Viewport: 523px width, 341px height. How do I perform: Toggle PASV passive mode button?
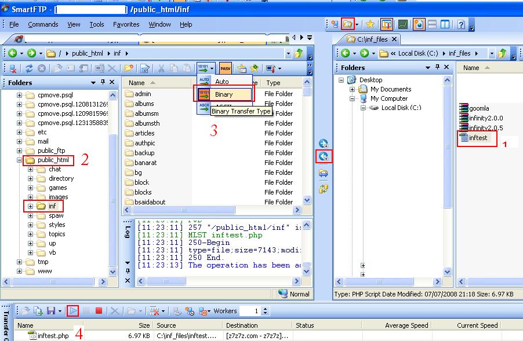click(x=226, y=69)
